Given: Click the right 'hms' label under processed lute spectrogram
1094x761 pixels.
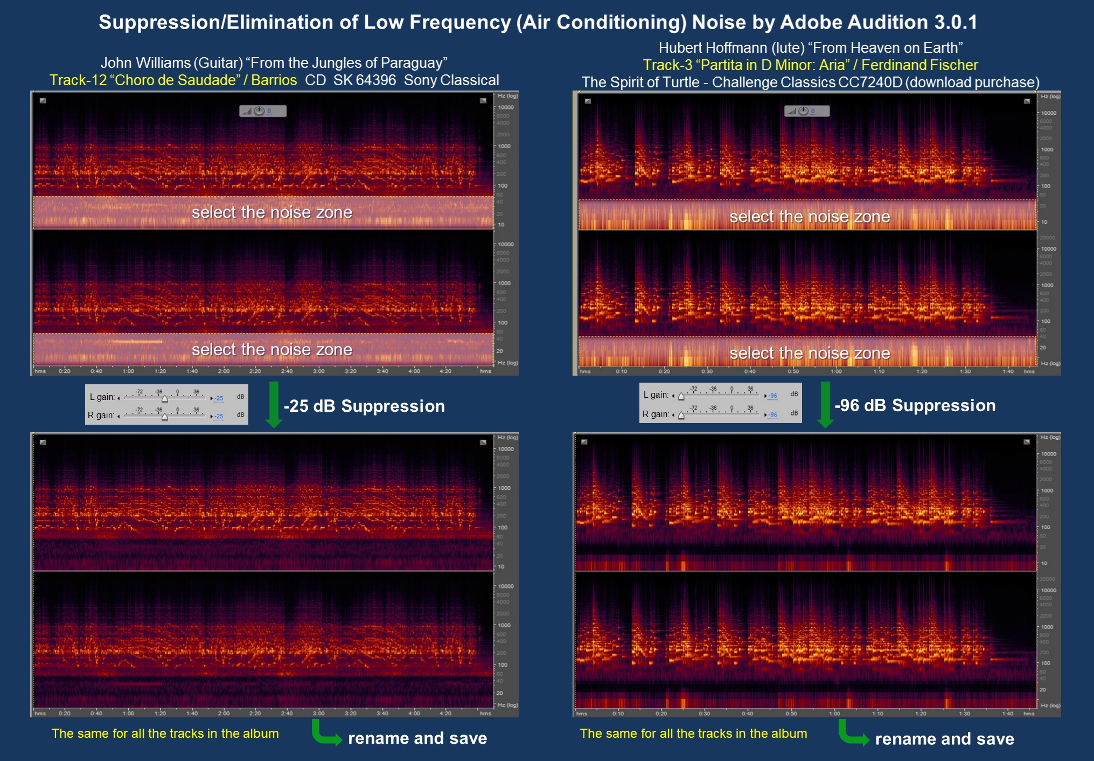Looking at the screenshot, I should pyautogui.click(x=1029, y=713).
